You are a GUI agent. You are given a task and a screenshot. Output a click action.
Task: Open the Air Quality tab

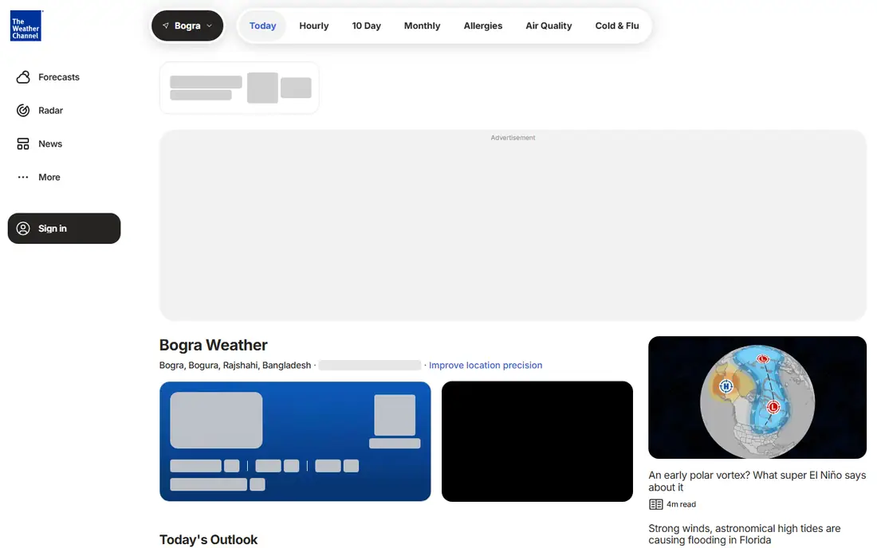[x=549, y=25]
